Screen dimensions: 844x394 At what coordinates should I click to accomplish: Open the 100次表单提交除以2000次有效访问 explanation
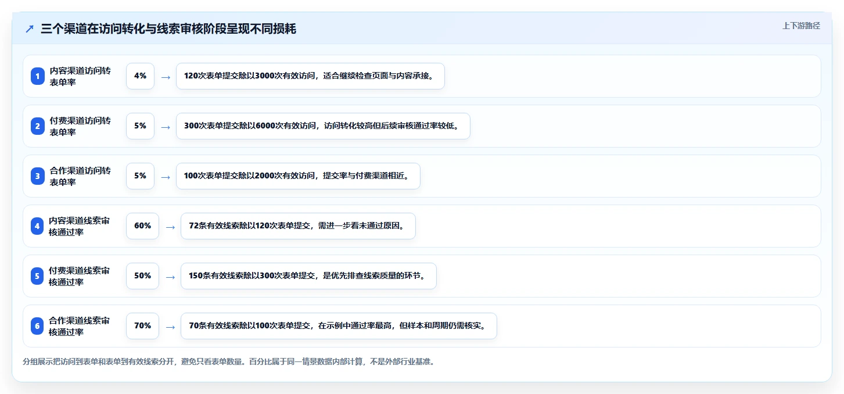(x=298, y=176)
